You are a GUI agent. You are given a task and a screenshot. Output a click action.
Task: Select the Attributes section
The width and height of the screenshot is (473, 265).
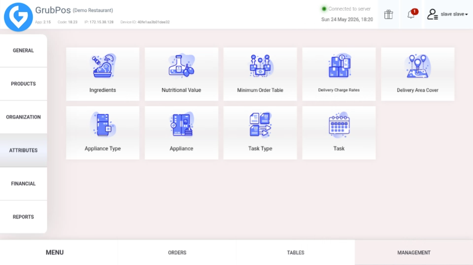pos(23,150)
